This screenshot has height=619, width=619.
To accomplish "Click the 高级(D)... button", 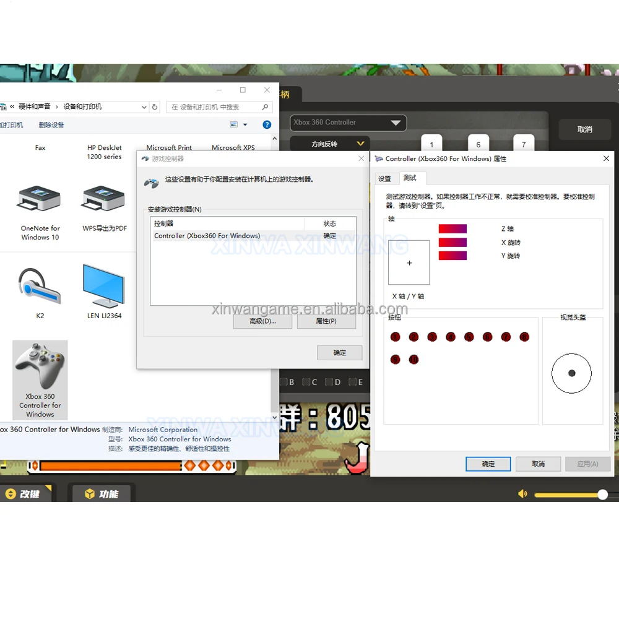I will click(262, 321).
